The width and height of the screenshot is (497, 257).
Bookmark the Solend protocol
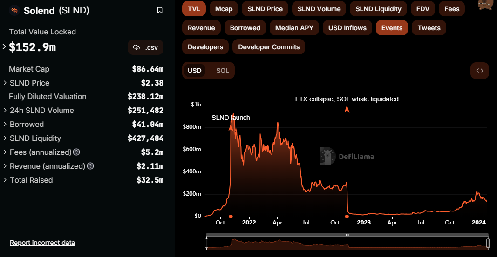160,10
